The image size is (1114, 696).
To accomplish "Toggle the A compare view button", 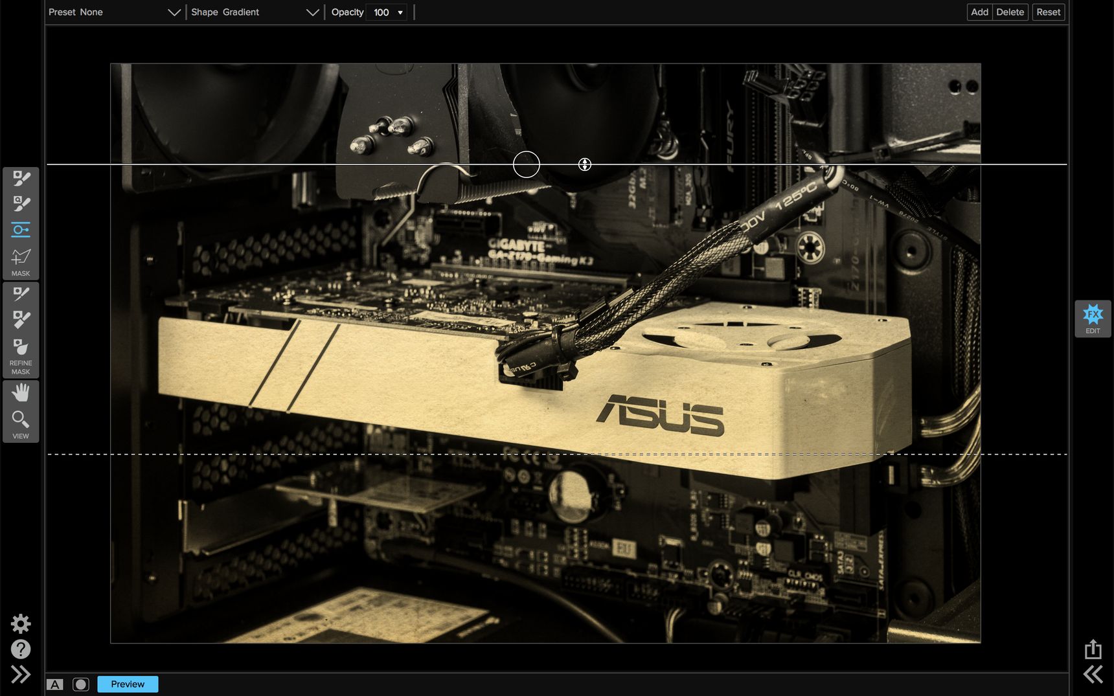I will tap(55, 684).
